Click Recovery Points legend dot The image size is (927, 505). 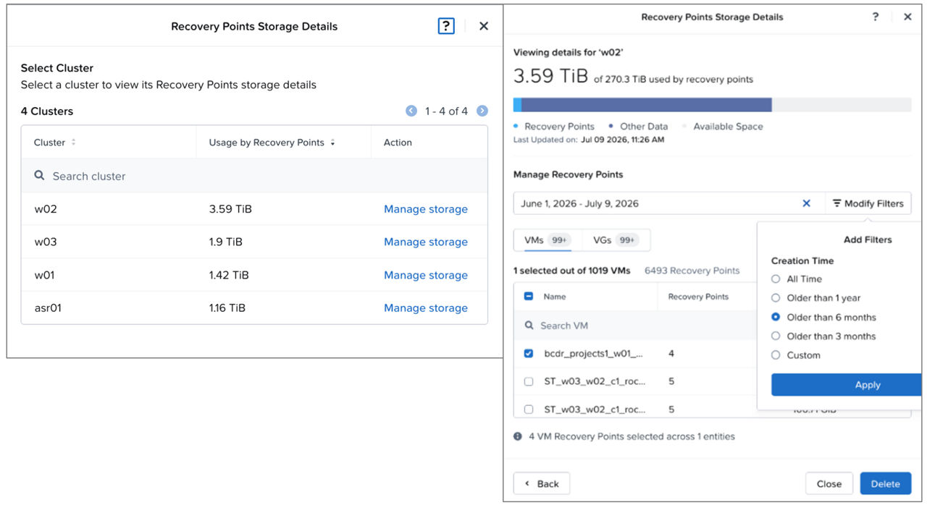(x=517, y=126)
